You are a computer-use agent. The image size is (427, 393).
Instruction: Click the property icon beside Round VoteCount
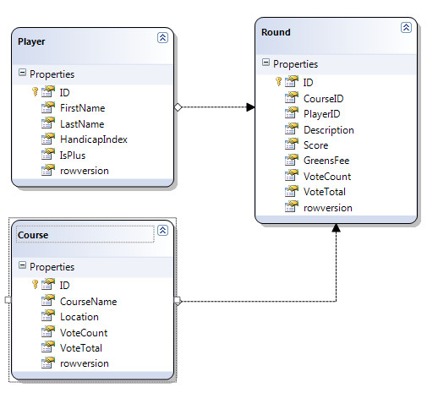pos(292,176)
